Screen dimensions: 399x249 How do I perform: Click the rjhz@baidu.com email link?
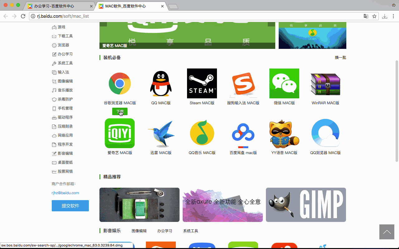tap(65, 193)
